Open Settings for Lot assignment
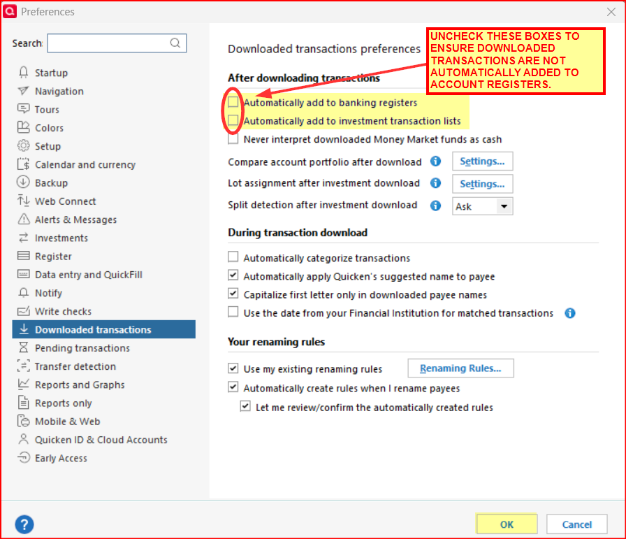 [482, 184]
